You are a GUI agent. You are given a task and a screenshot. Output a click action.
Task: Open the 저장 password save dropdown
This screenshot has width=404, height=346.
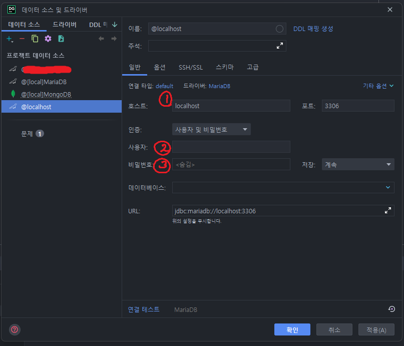tap(358, 164)
